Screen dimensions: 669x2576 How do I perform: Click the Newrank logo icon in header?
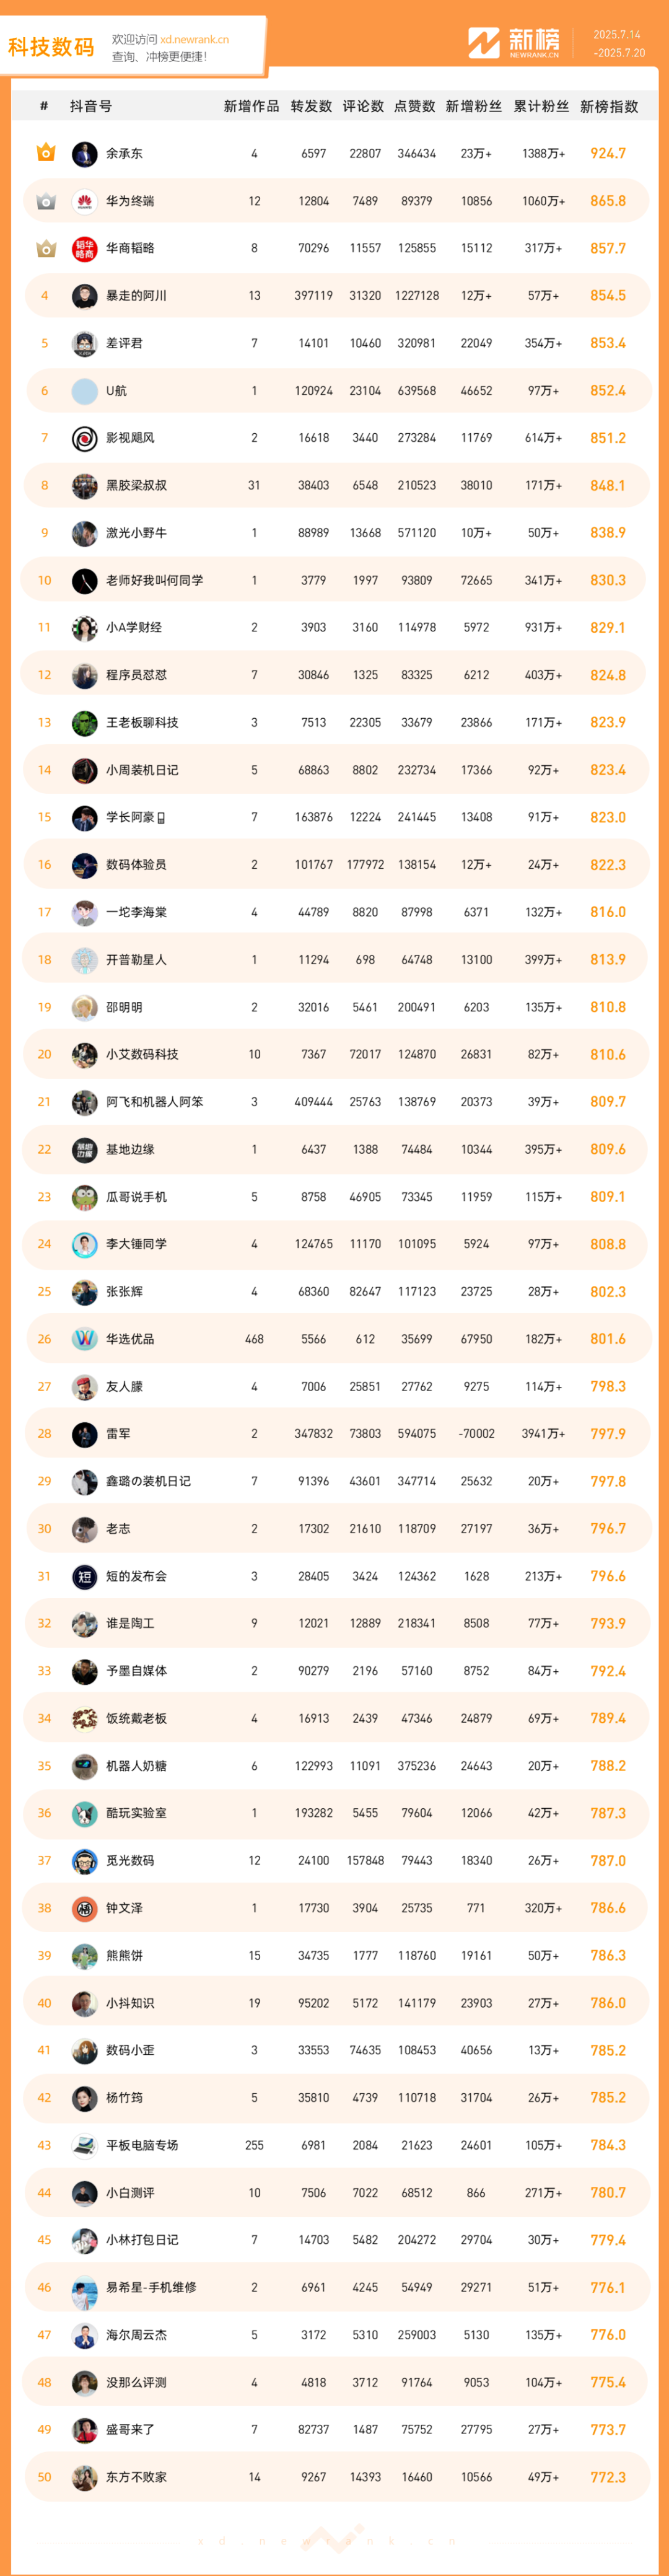484,42
